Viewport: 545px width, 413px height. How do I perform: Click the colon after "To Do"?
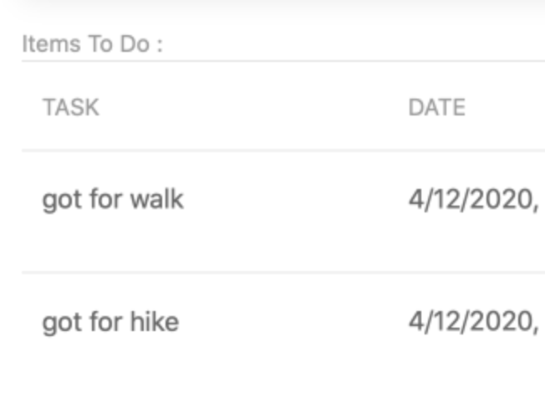click(x=160, y=46)
